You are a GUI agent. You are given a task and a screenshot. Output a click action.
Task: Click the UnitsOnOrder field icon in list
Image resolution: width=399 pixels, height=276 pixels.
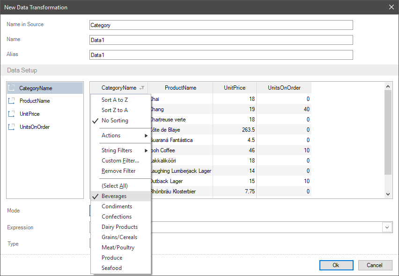[x=12, y=127]
